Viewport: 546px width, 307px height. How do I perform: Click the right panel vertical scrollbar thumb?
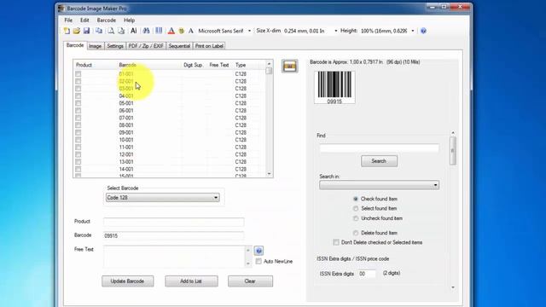pos(453,151)
